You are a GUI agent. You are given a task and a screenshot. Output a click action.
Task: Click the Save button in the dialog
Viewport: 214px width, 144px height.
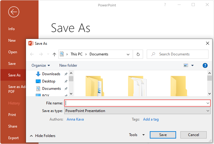coord(163,135)
